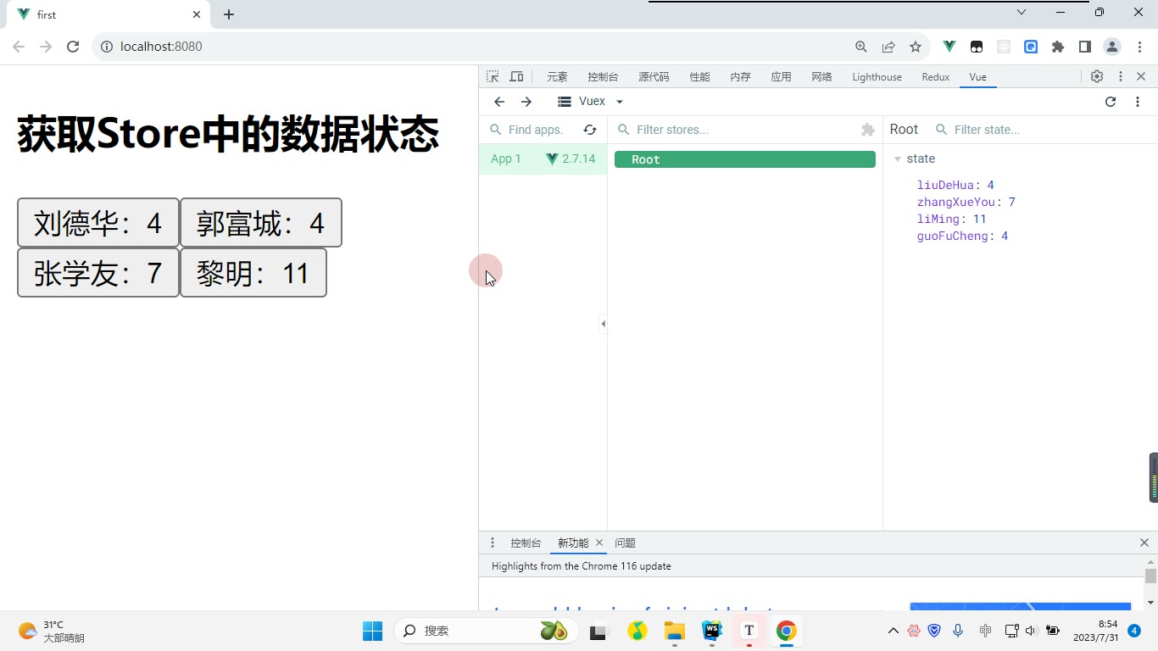This screenshot has height=651, width=1158.
Task: Select the Vue DevTools tab
Action: [x=977, y=76]
